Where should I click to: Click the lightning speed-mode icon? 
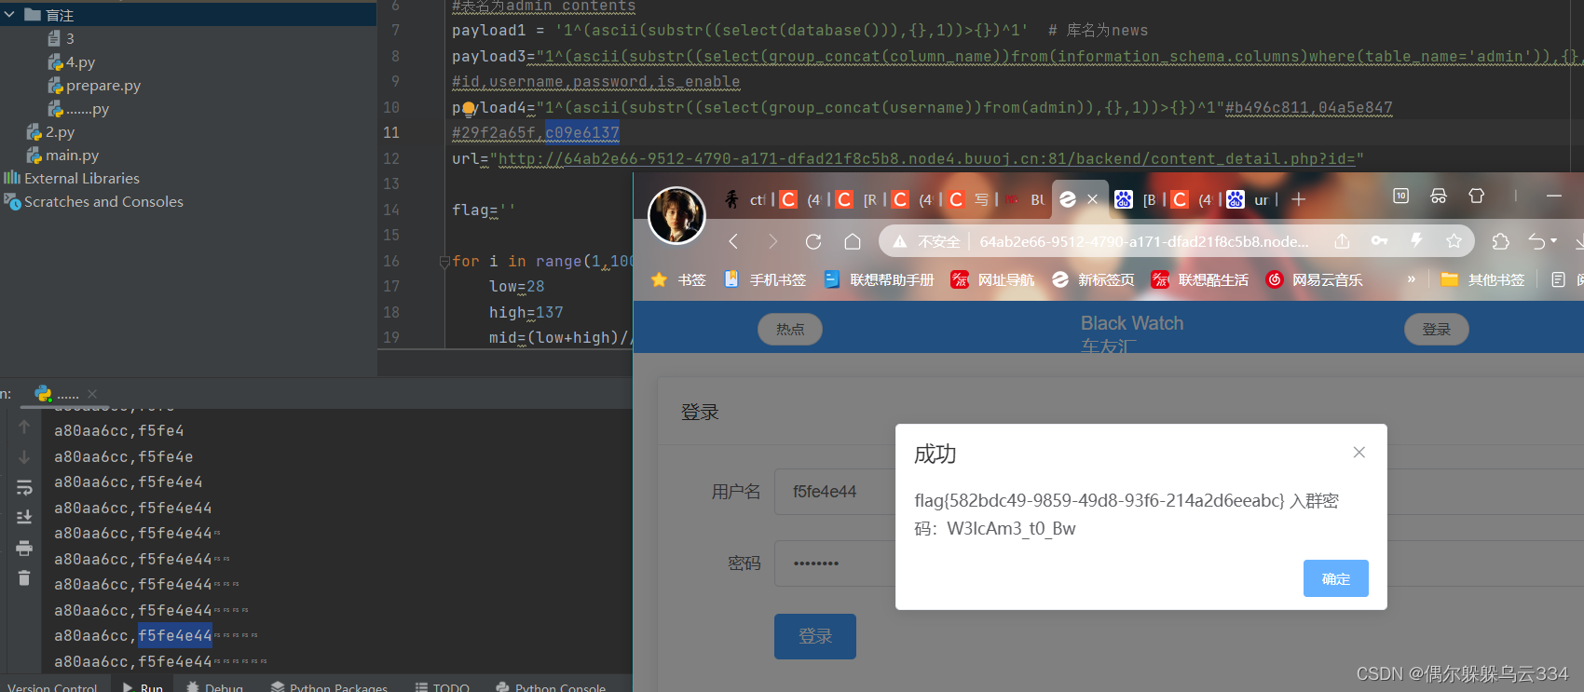(1416, 241)
